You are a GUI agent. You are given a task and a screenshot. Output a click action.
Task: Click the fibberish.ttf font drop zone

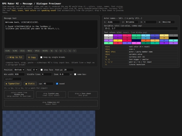[x=51, y=103]
